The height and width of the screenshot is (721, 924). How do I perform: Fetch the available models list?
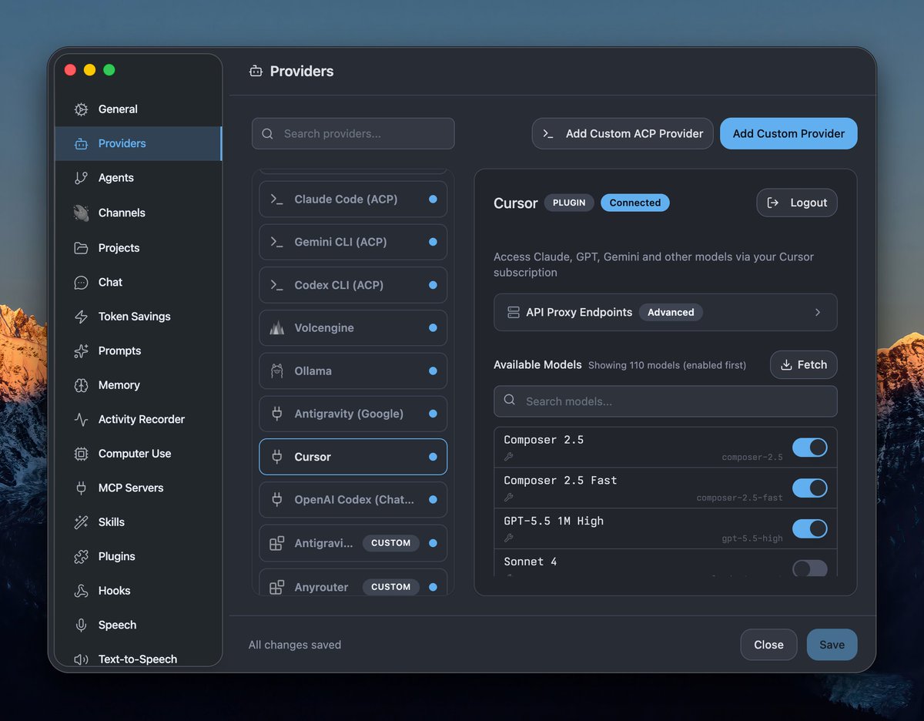coord(803,365)
